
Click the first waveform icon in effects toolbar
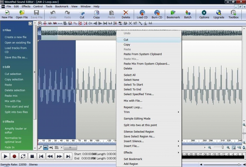[x=40, y=23]
